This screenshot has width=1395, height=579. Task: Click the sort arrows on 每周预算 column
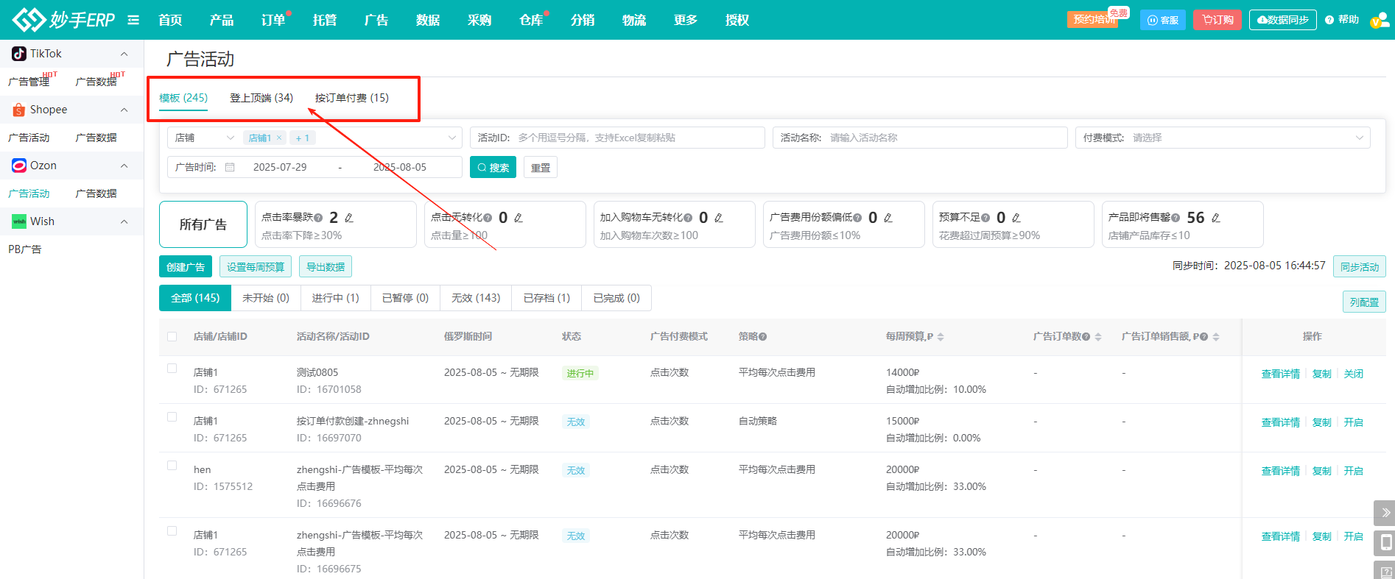click(x=941, y=337)
